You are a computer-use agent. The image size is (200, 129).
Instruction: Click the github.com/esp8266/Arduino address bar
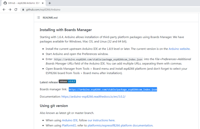110,9
